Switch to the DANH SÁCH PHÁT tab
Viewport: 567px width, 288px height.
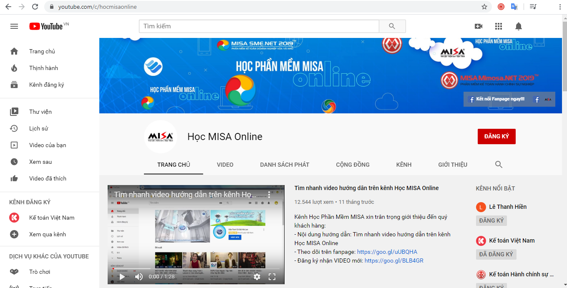[x=285, y=165]
